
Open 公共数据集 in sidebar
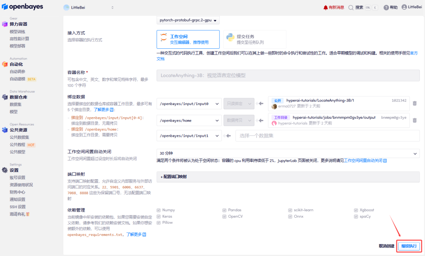tap(19, 137)
